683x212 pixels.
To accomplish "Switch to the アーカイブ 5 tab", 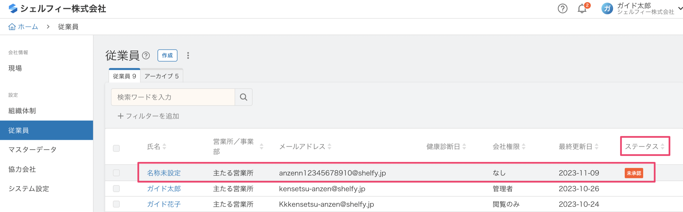I will (x=161, y=76).
